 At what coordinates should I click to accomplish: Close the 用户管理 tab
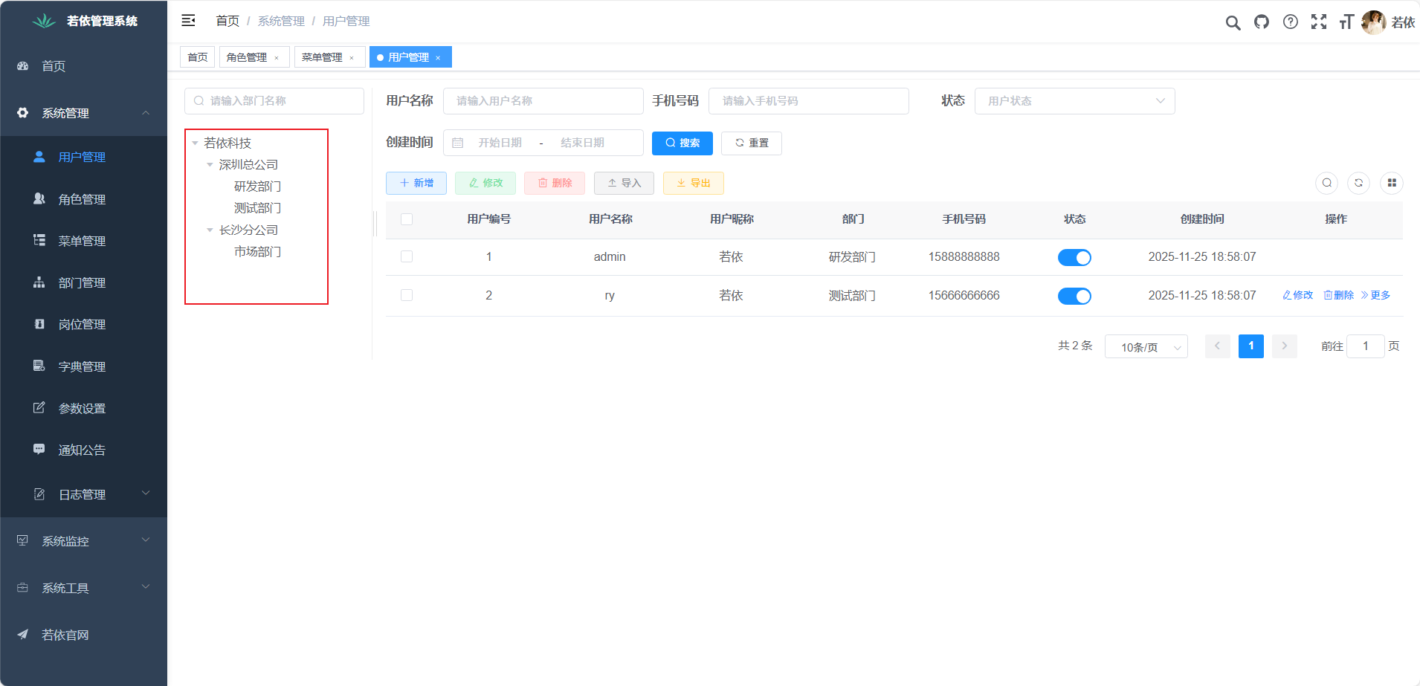(438, 58)
